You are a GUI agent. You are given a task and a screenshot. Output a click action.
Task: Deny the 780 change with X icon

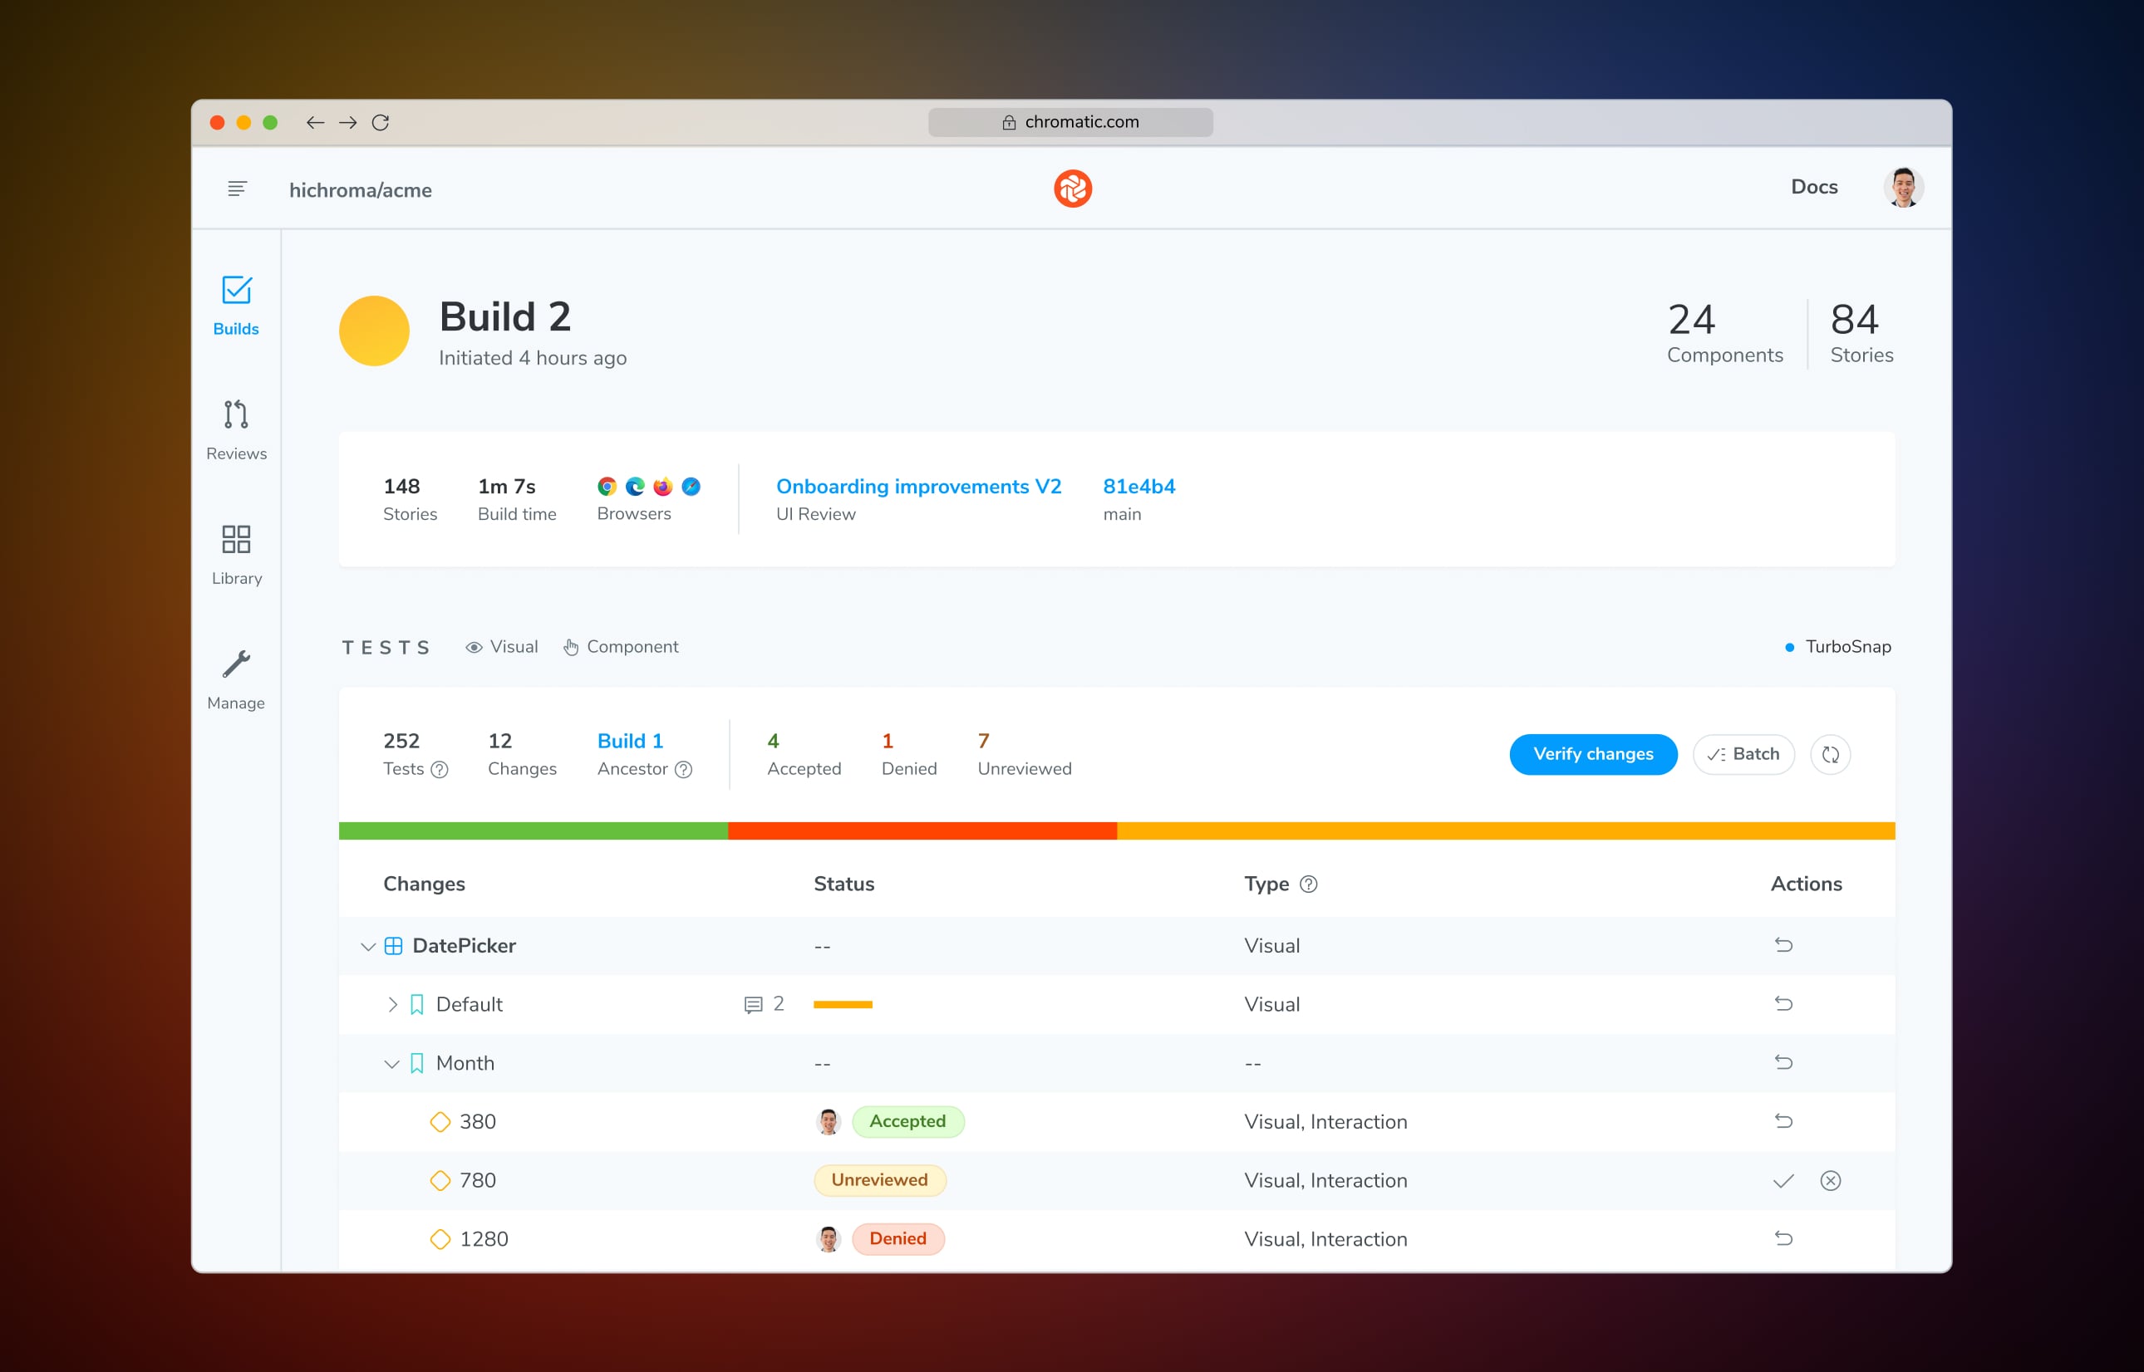pyautogui.click(x=1830, y=1180)
